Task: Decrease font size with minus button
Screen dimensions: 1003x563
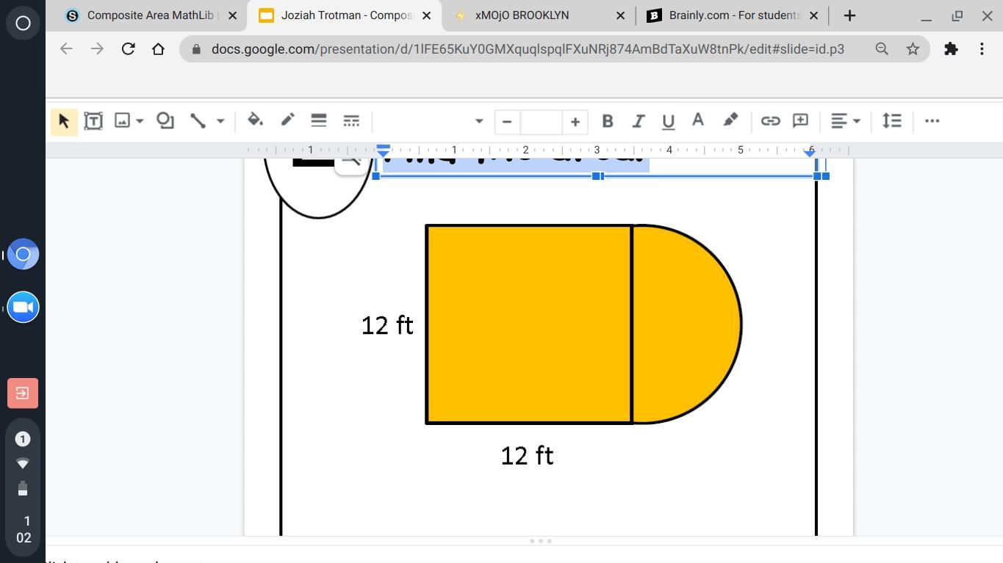Action: pyautogui.click(x=507, y=122)
